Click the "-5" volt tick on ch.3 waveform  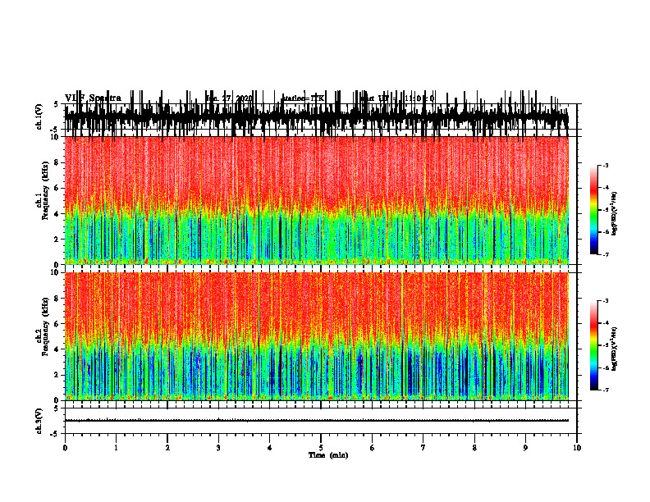(x=55, y=434)
